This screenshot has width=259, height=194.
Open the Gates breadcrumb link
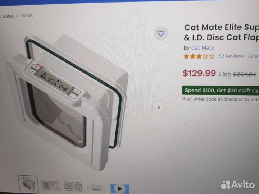7,16
